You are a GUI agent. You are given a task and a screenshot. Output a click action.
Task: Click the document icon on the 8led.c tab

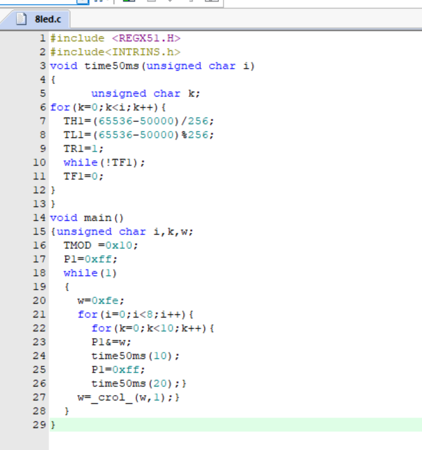point(21,19)
